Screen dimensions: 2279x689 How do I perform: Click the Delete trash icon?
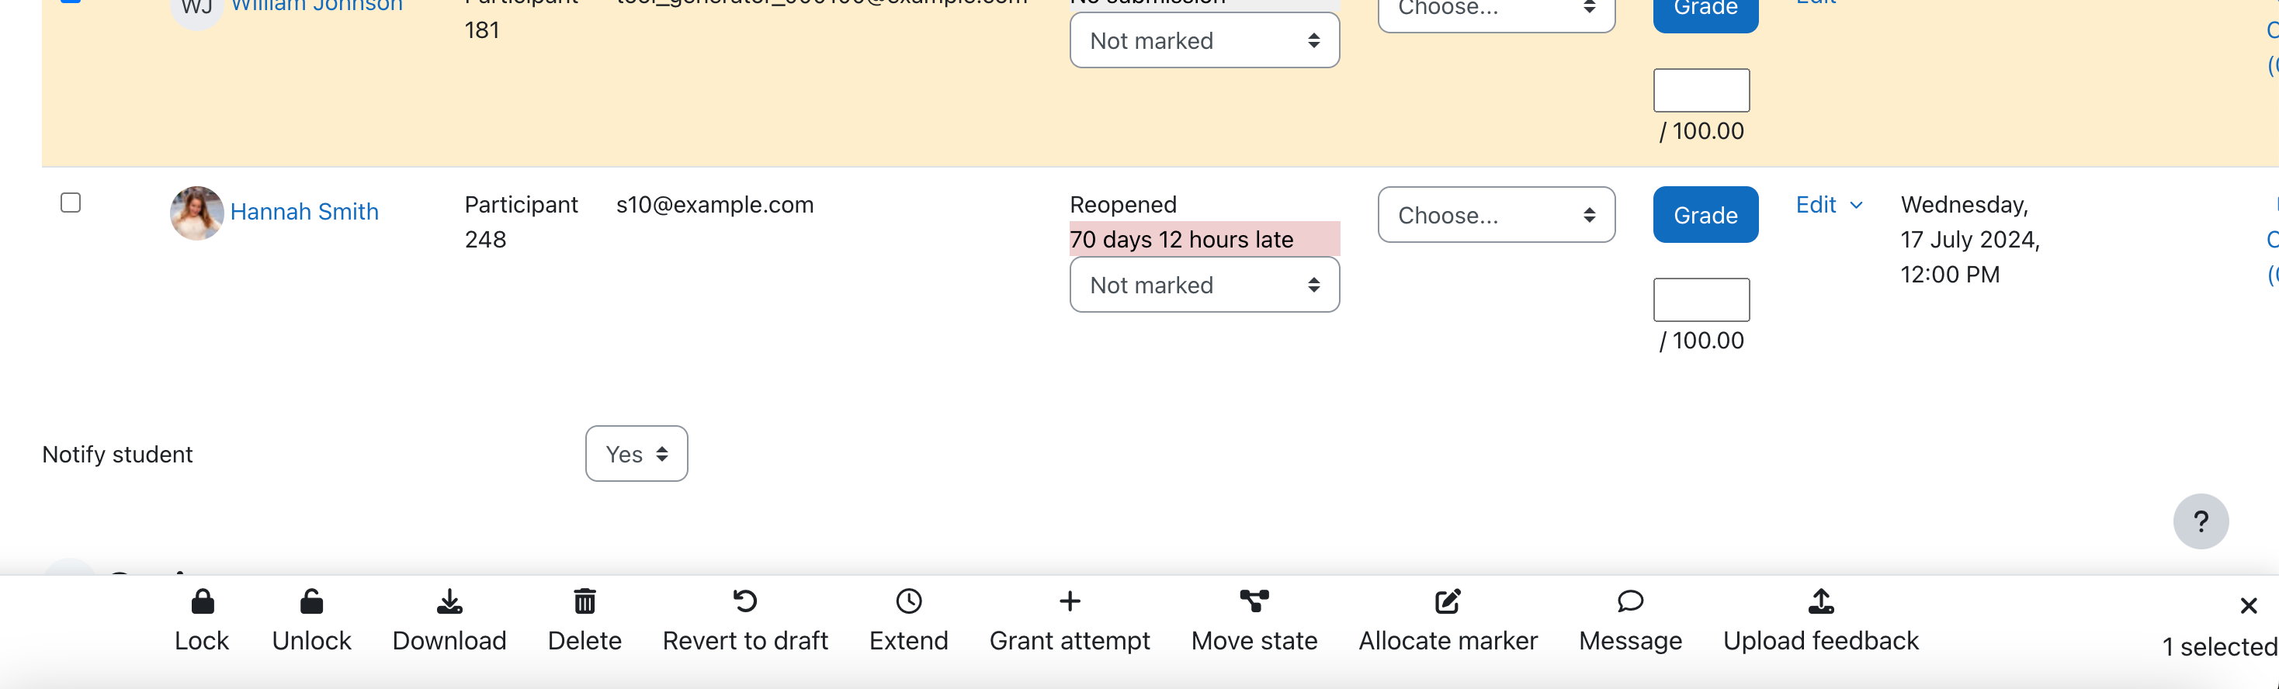tap(584, 602)
